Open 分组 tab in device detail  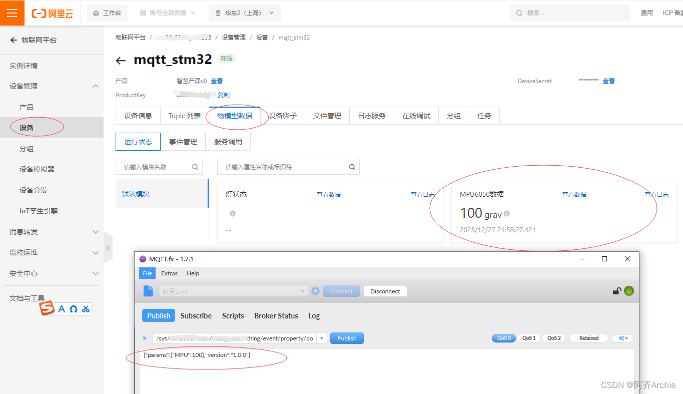[454, 116]
